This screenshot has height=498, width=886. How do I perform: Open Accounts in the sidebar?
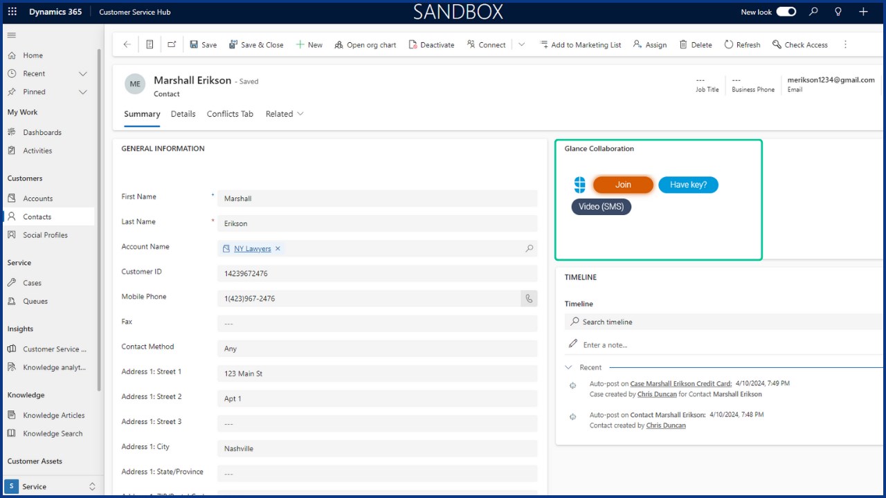37,199
